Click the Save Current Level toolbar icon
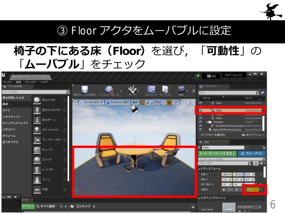Viewport: 285px width, 214px height. [x=85, y=90]
